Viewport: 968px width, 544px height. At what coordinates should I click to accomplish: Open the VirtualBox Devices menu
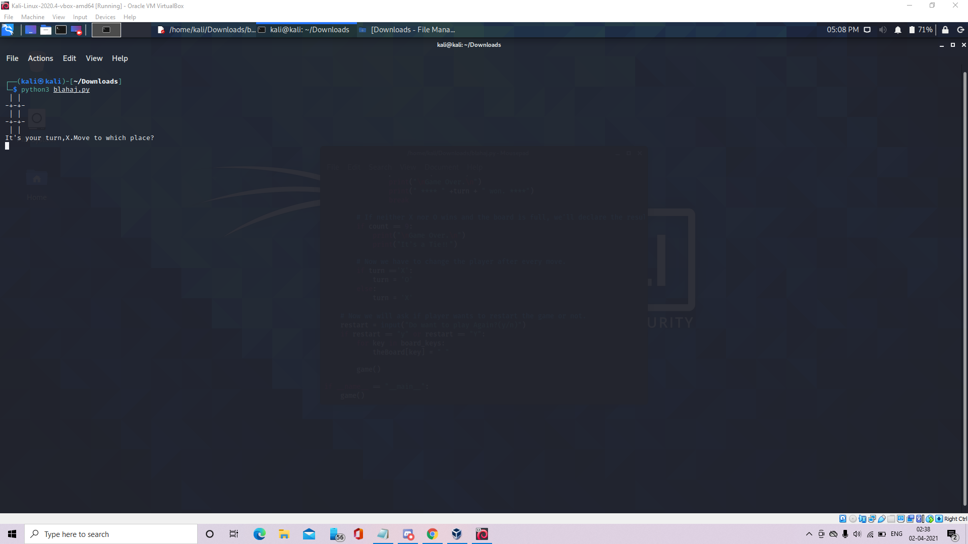tap(105, 17)
